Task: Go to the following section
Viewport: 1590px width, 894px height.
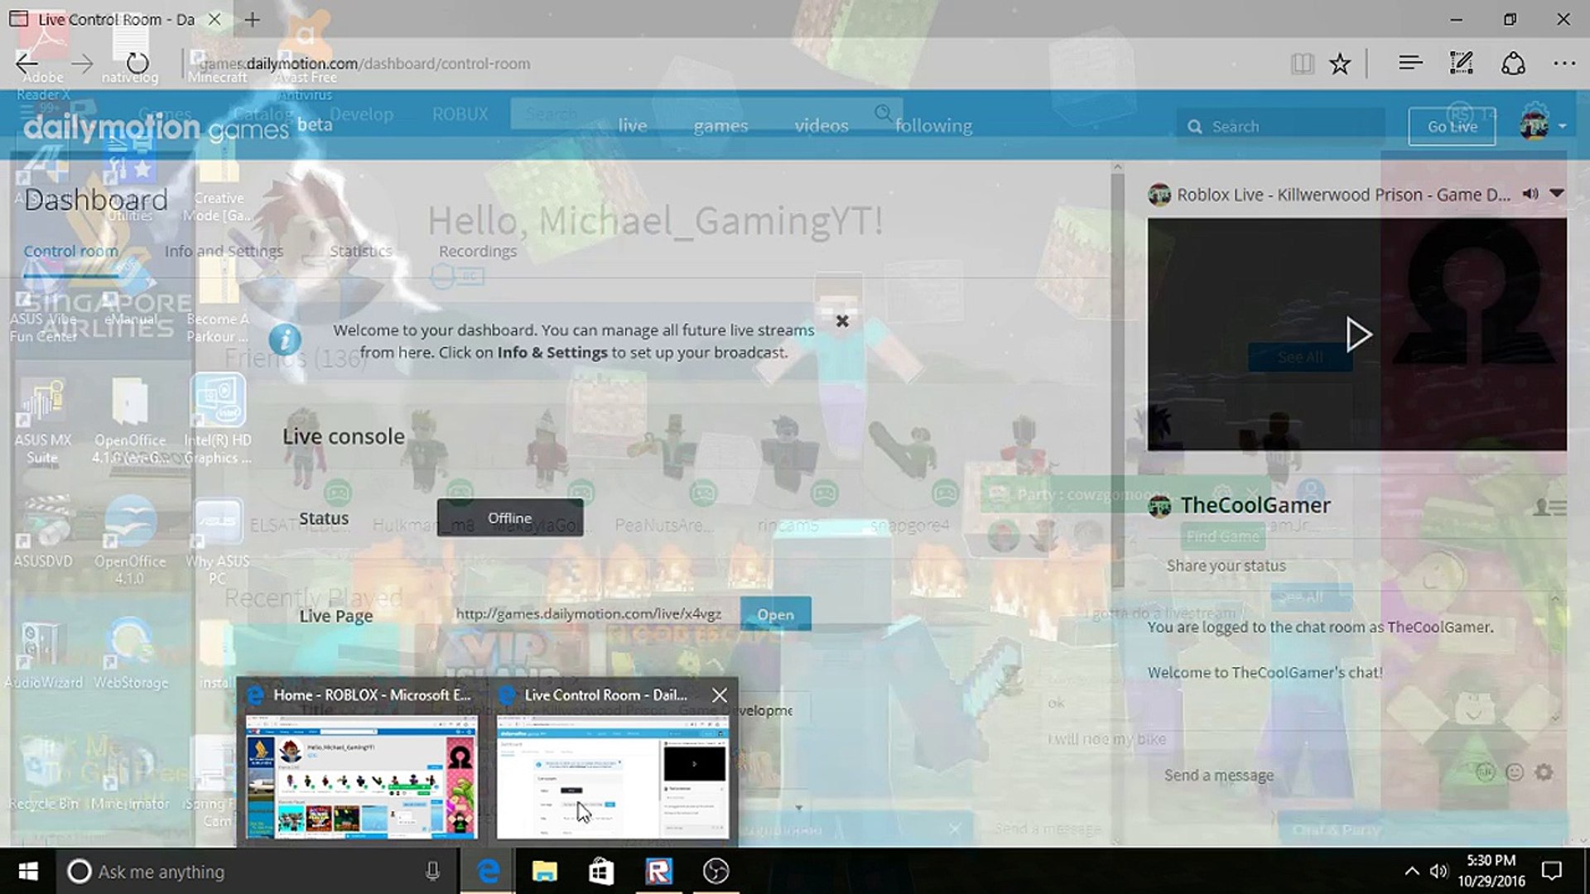Action: click(933, 126)
